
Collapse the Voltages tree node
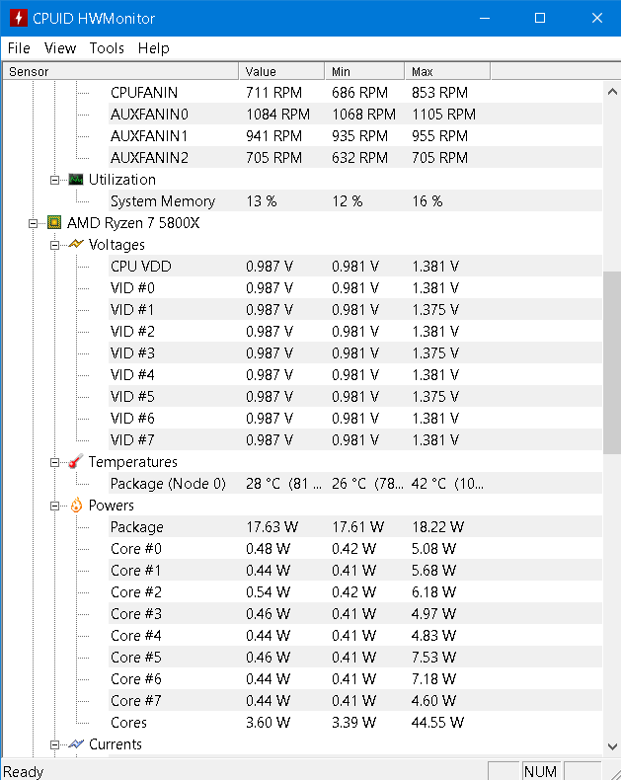click(54, 245)
